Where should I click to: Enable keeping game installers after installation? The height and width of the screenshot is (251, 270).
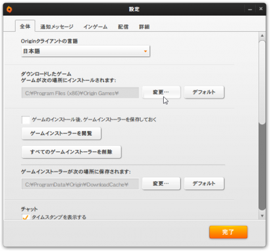click(26, 119)
